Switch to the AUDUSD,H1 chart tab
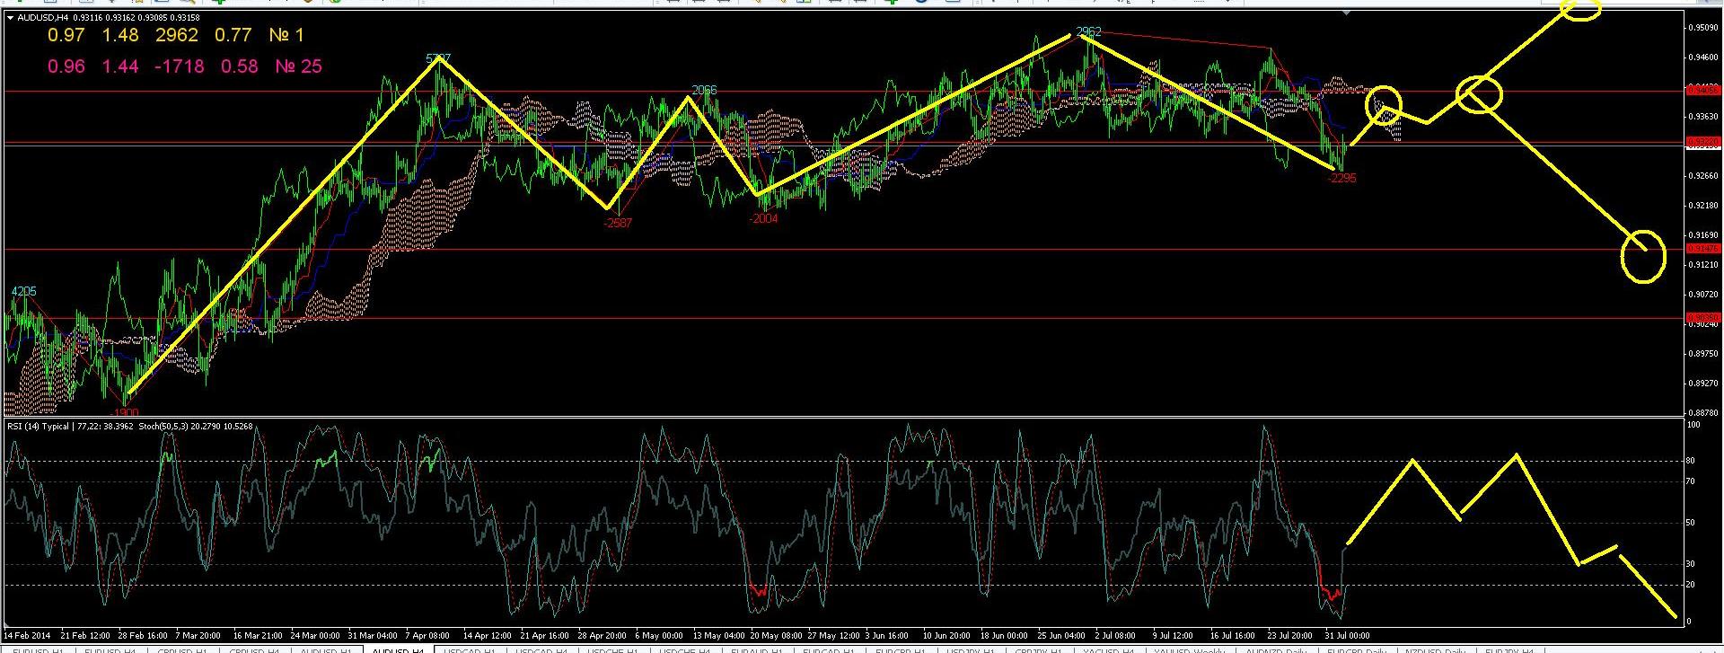Image resolution: width=1724 pixels, height=653 pixels. click(326, 649)
